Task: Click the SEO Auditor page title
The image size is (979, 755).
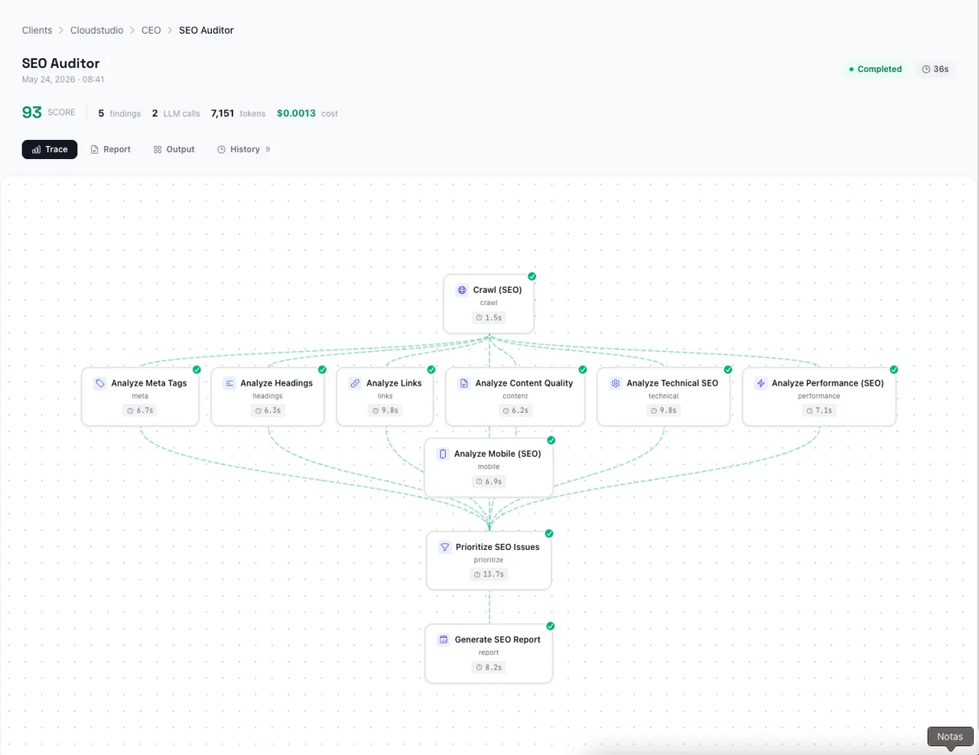Action: tap(60, 63)
